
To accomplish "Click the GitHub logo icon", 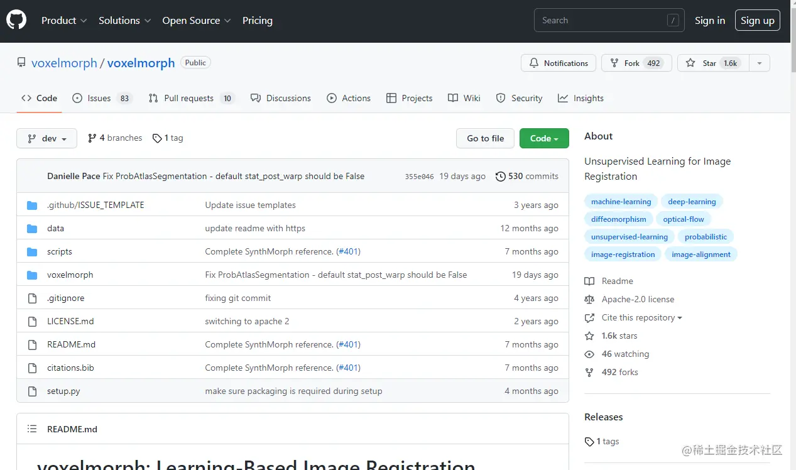I will (16, 20).
